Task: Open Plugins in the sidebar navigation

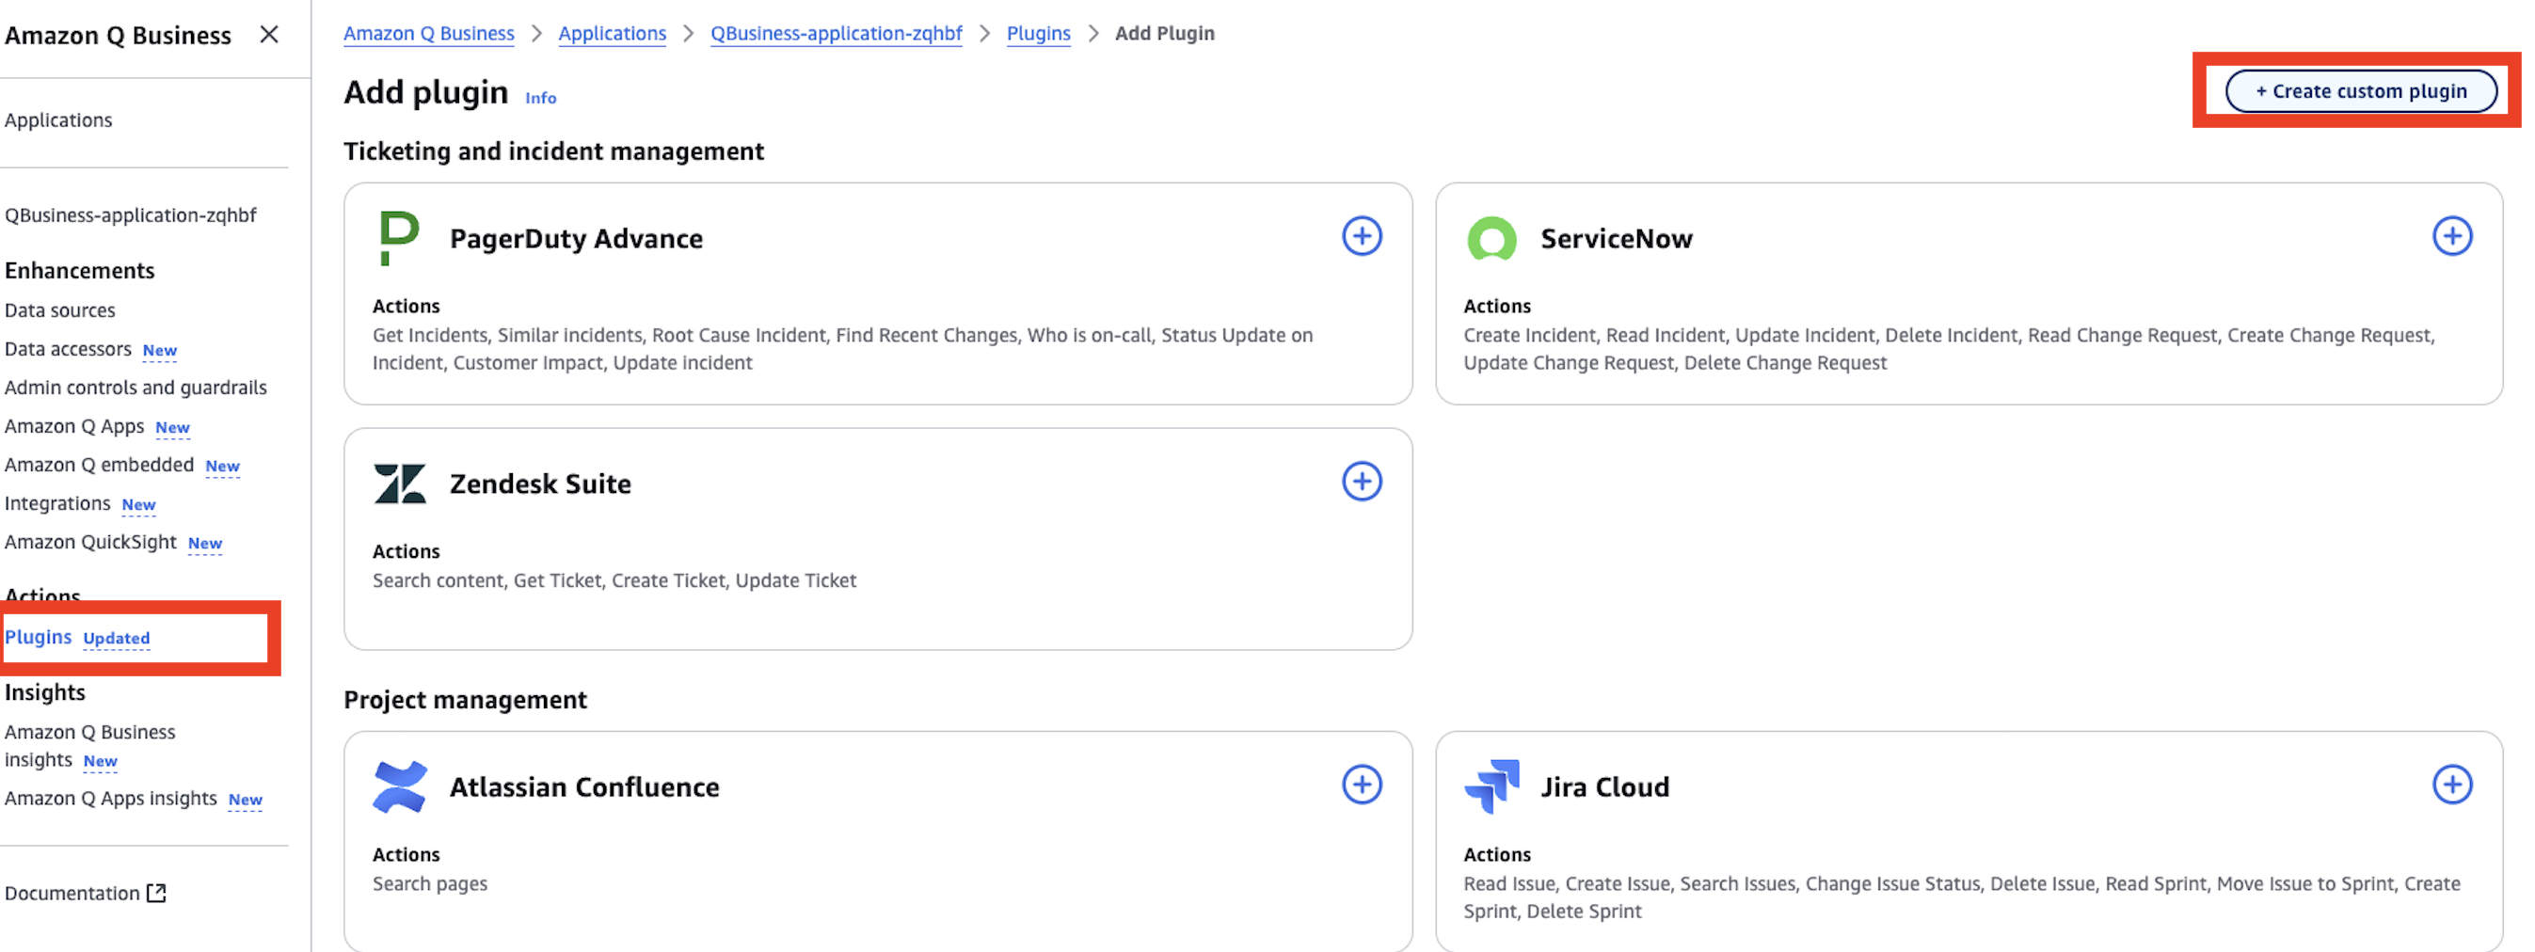Action: [39, 637]
